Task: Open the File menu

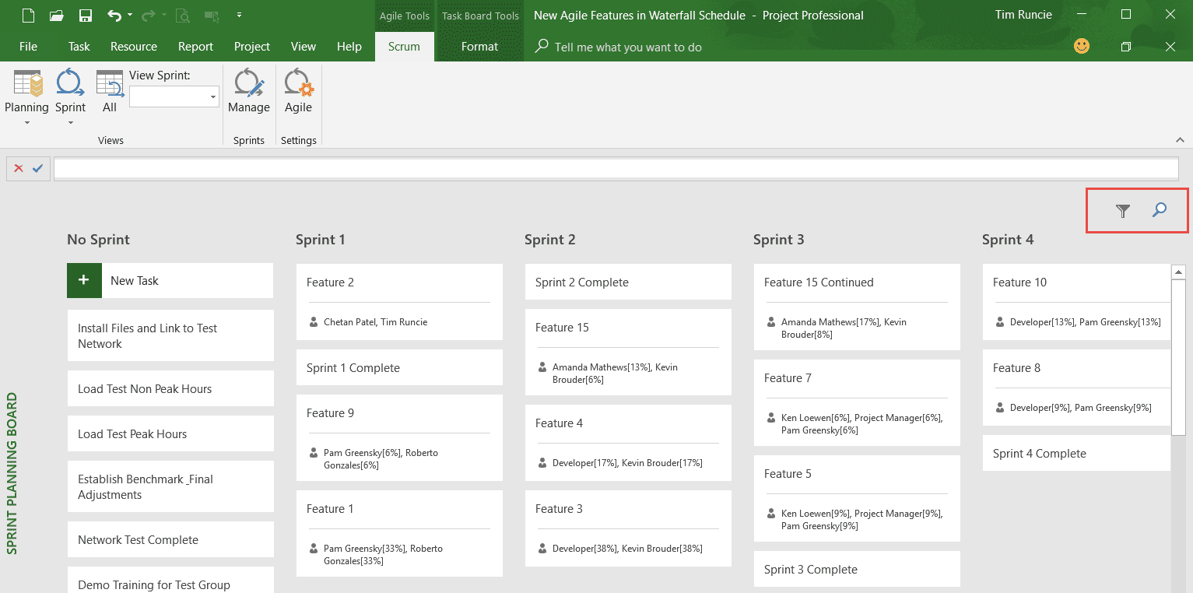Action: [28, 47]
